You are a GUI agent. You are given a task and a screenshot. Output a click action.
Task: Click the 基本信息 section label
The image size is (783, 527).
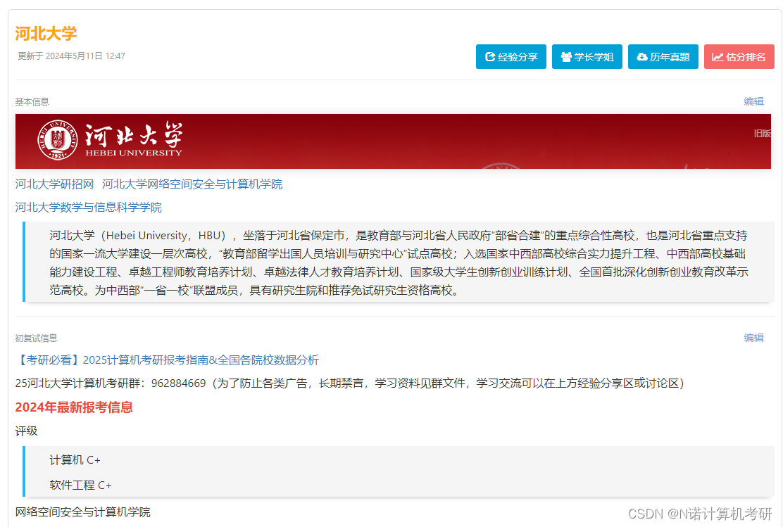coord(32,102)
